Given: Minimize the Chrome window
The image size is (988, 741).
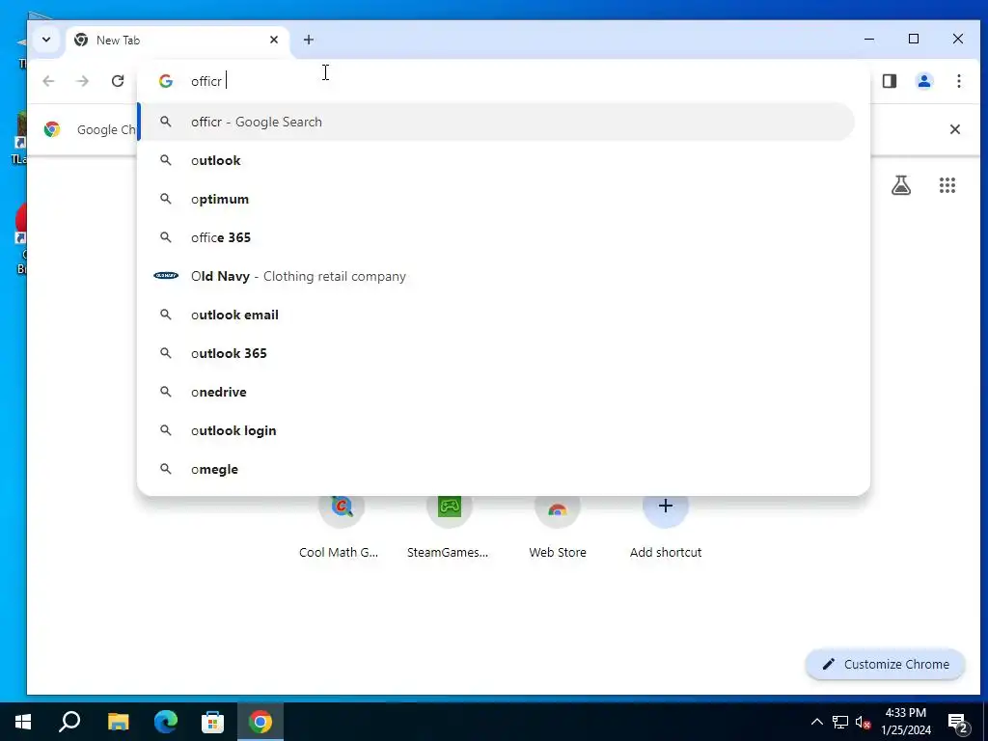Looking at the screenshot, I should click(x=869, y=39).
